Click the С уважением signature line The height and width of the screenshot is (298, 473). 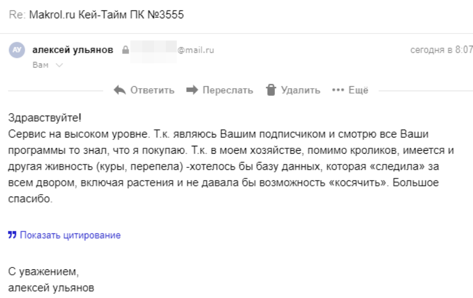click(x=44, y=271)
